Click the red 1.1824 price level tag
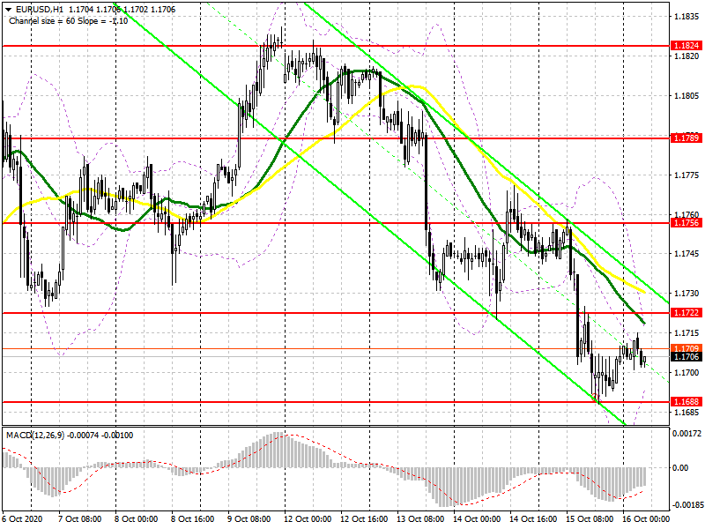This screenshot has width=705, height=529. [686, 46]
